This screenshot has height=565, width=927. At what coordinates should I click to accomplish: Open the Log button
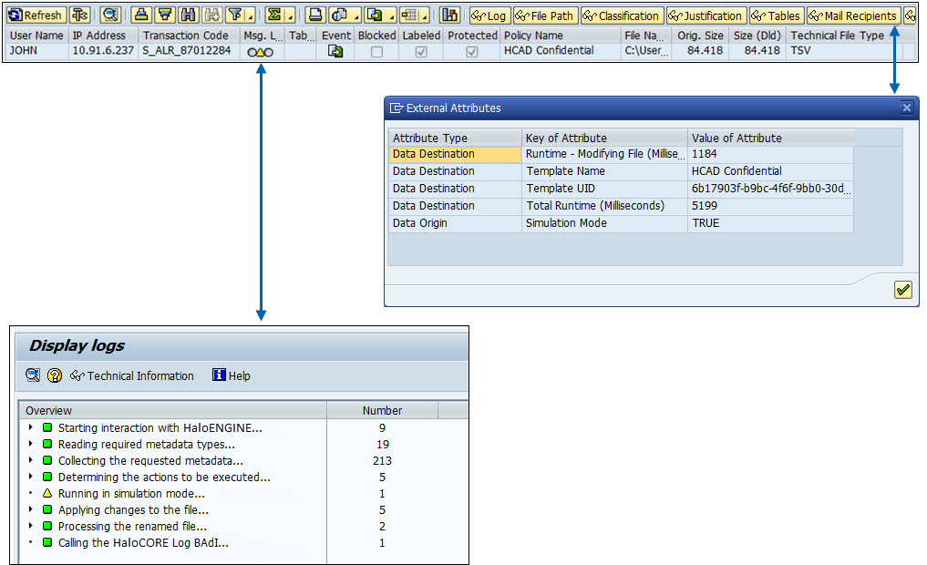pyautogui.click(x=489, y=15)
